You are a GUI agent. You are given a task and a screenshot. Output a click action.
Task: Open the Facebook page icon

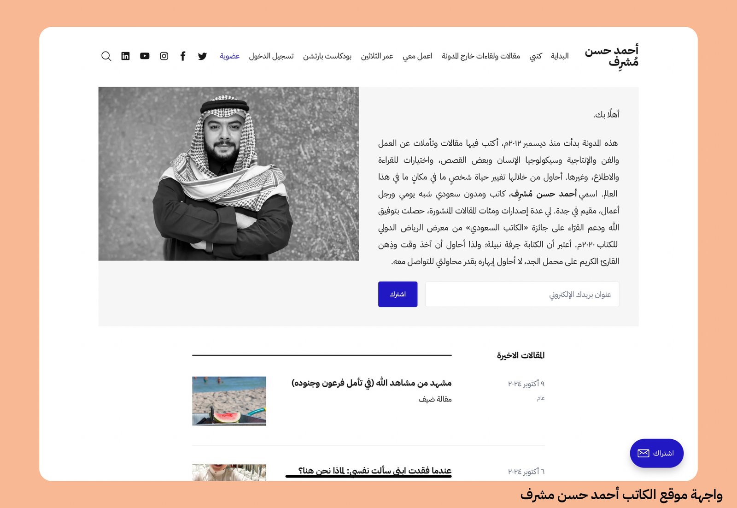pos(183,56)
